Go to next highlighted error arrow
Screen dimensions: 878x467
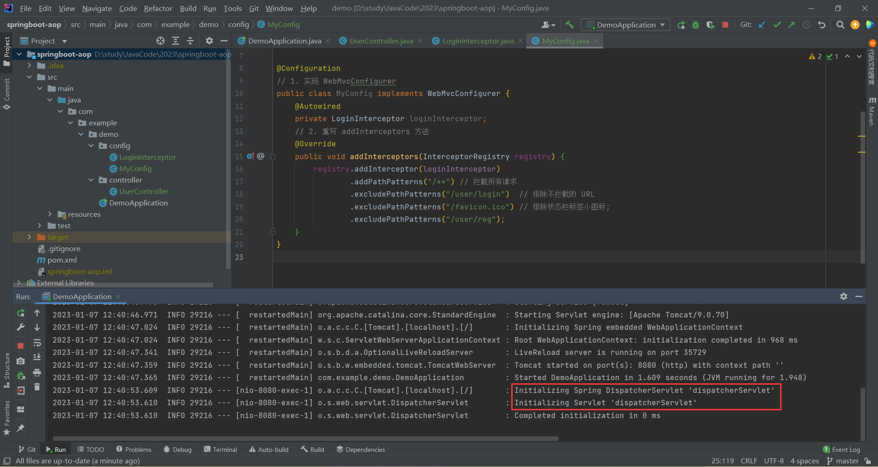click(x=859, y=56)
